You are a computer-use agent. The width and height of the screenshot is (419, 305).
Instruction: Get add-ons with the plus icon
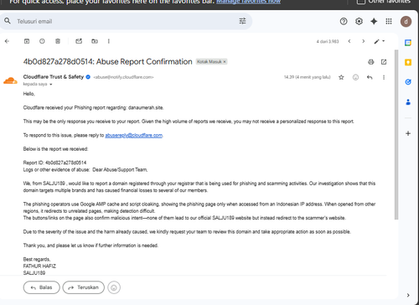(x=408, y=133)
